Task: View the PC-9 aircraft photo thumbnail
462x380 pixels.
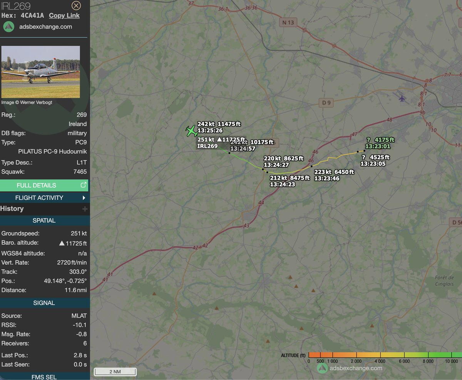Action: click(41, 72)
